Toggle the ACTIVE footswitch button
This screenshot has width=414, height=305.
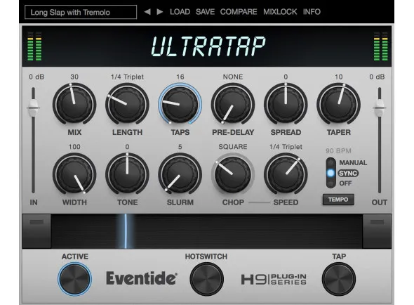click(74, 279)
